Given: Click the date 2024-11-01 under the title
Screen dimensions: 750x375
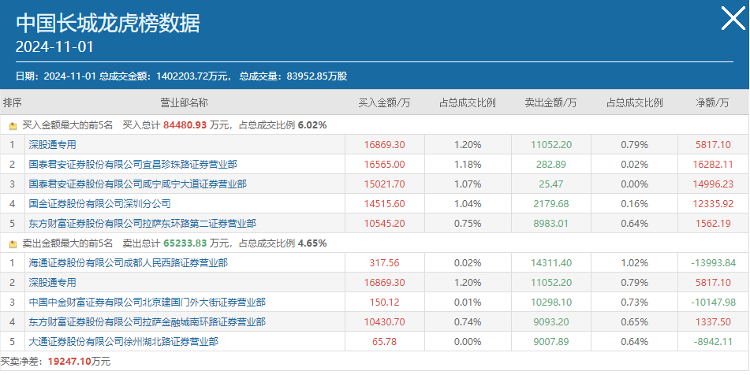Looking at the screenshot, I should 54,46.
